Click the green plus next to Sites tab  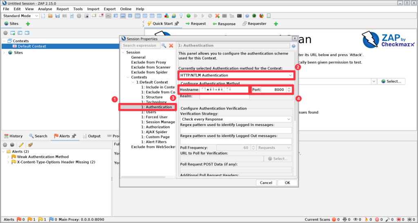28,24
